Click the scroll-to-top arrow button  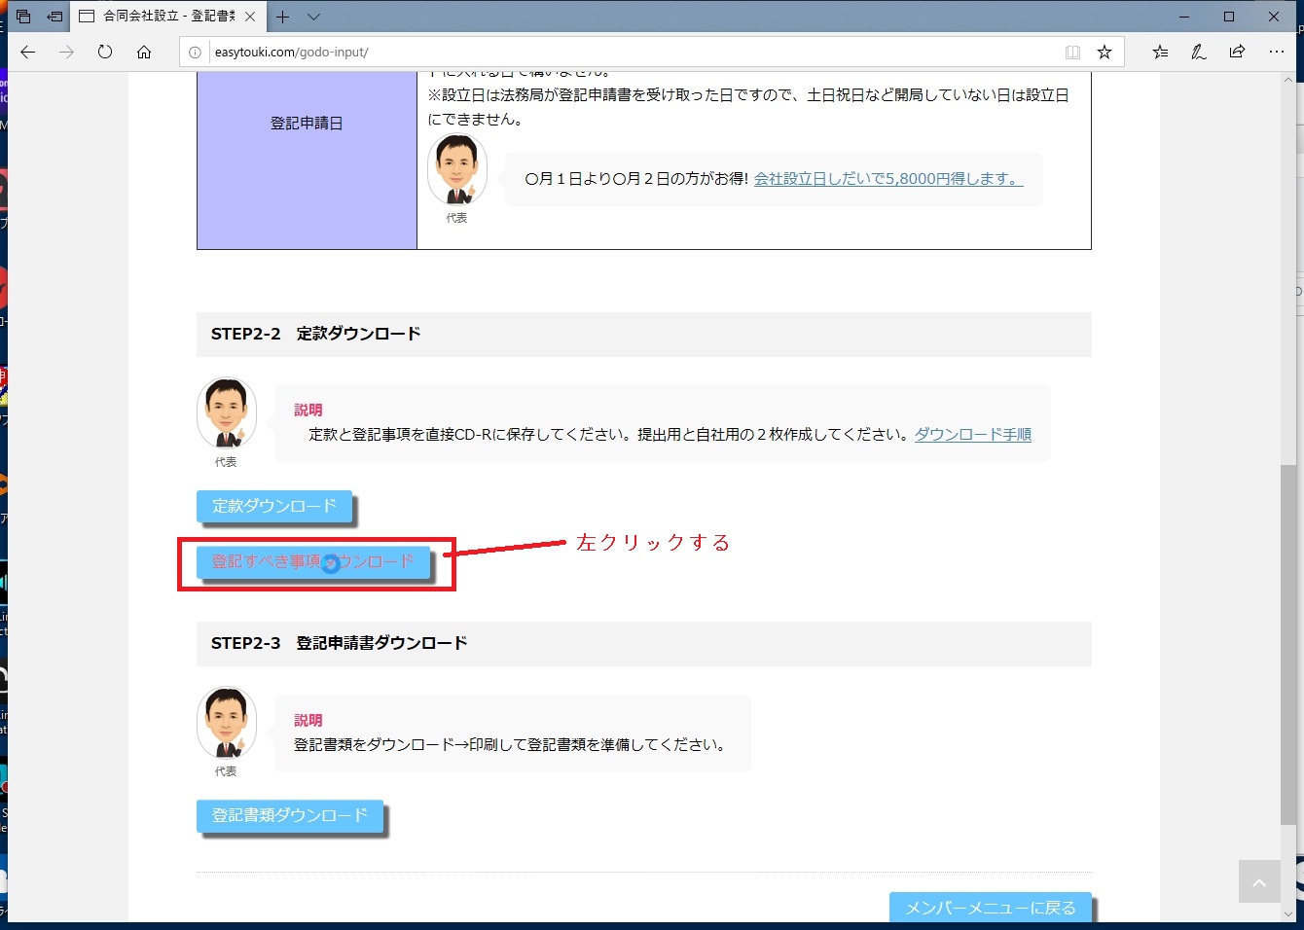click(x=1259, y=882)
